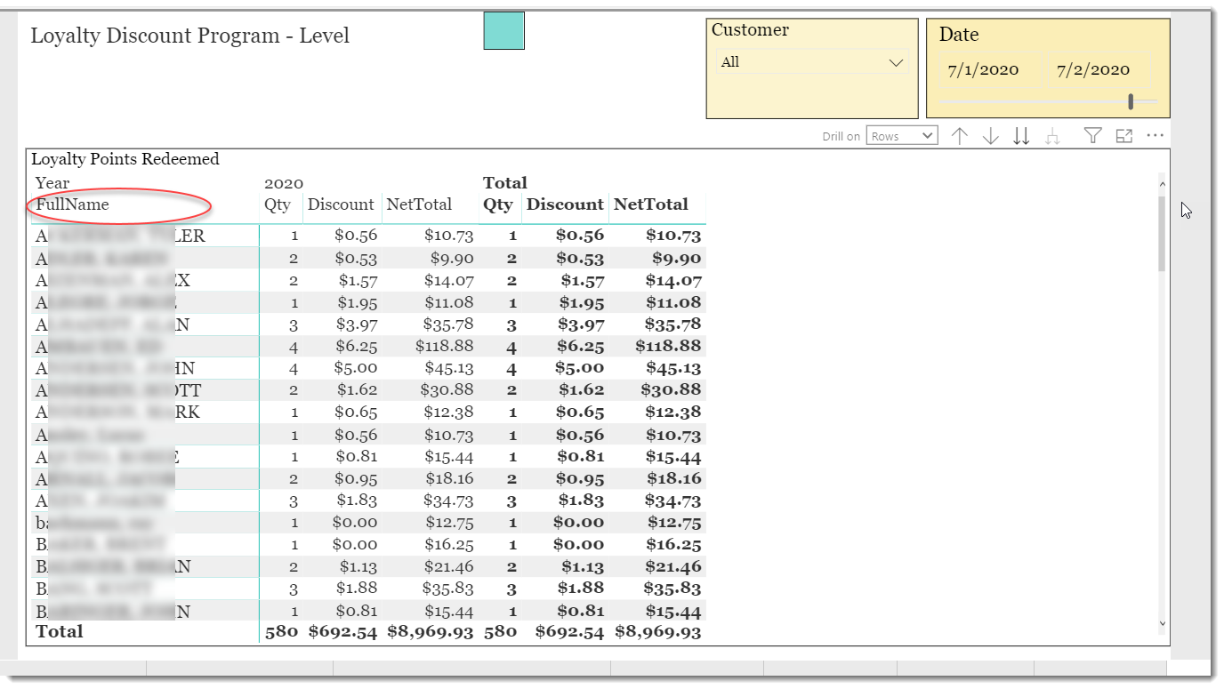
Task: Select 2020 Discount value $1.83
Action: (358, 501)
